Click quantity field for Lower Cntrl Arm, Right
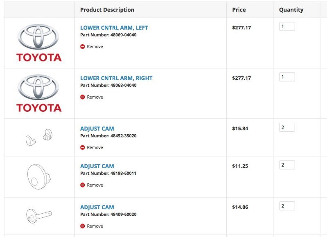This screenshot has height=237, width=327. coord(287,77)
